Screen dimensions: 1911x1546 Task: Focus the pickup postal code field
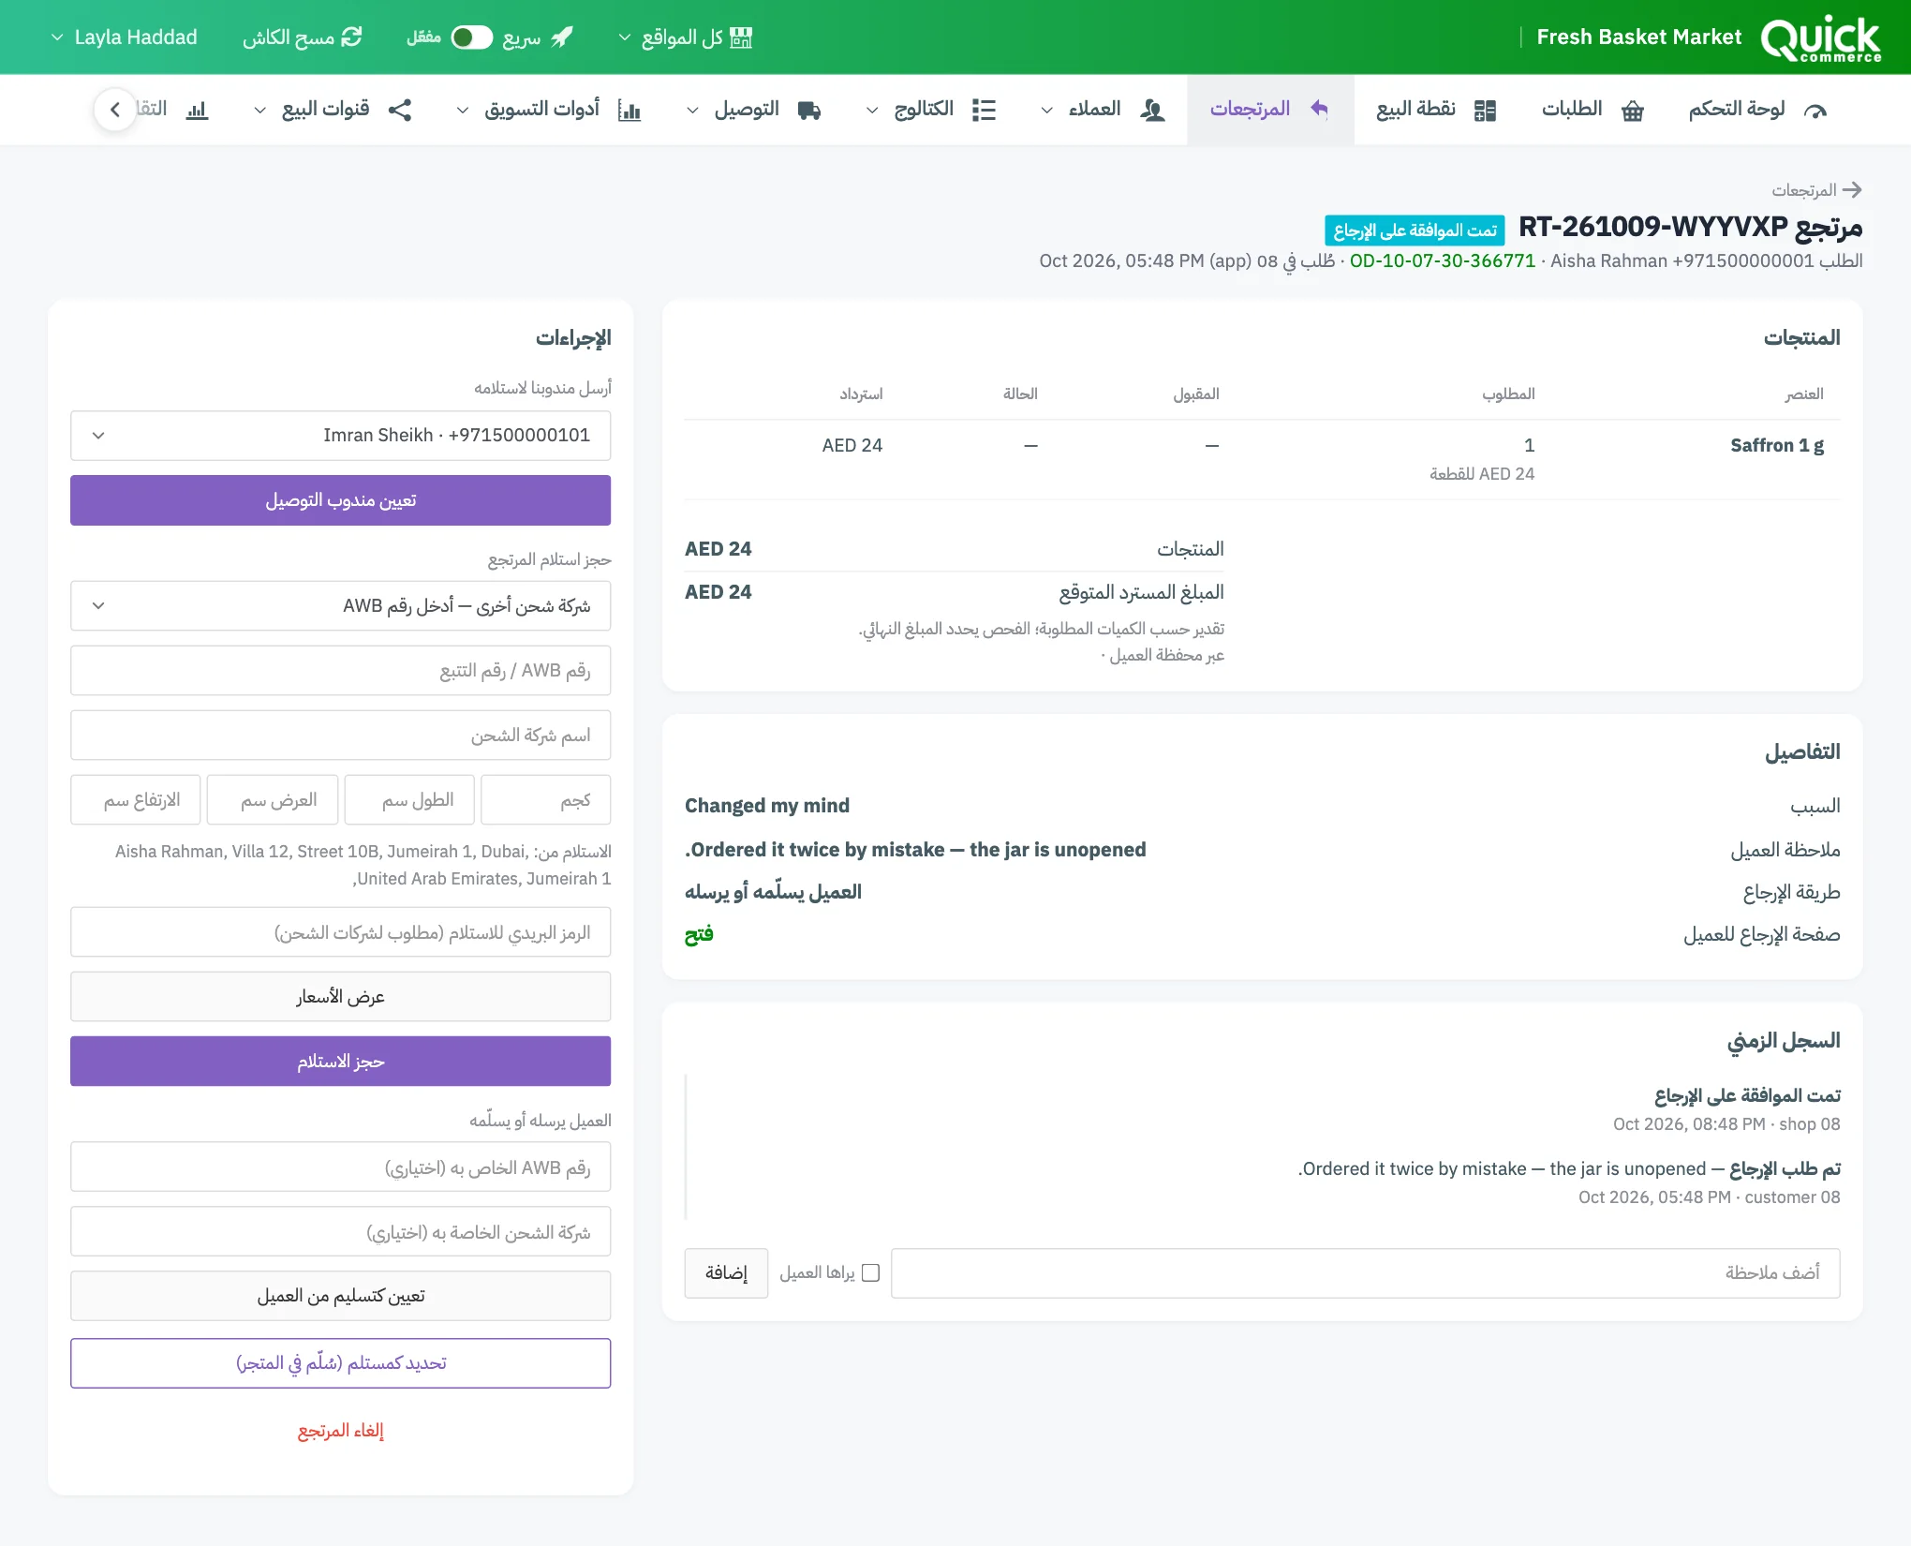pyautogui.click(x=340, y=932)
